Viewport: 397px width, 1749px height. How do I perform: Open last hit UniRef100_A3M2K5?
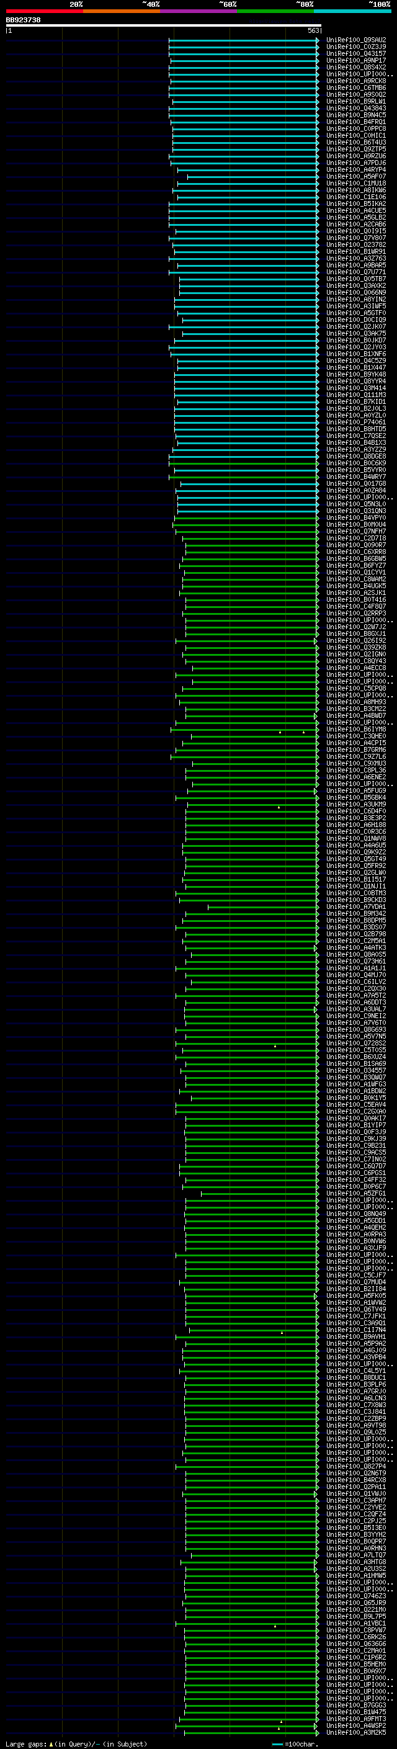click(x=356, y=1733)
